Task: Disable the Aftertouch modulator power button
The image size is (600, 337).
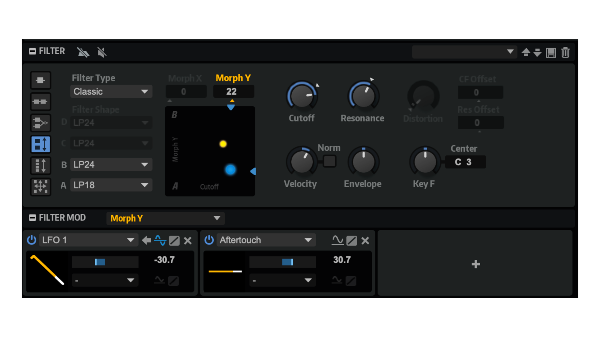Action: [x=208, y=240]
